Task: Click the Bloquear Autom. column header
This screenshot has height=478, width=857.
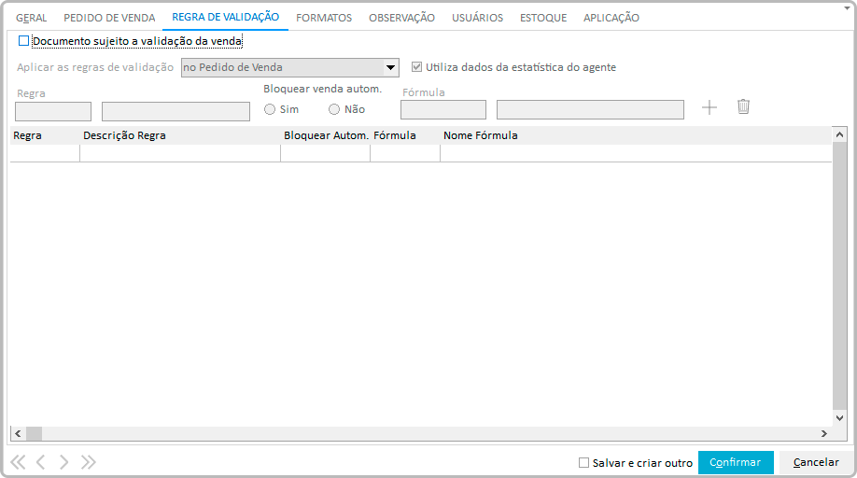Action: pos(326,135)
